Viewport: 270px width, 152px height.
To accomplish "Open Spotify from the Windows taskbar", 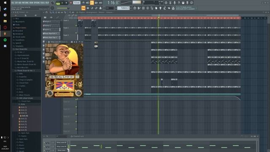I will (x=5, y=40).
